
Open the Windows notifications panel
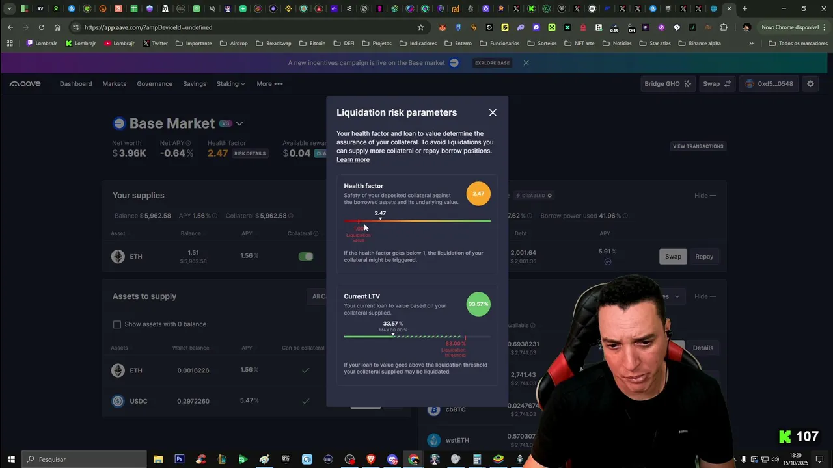(x=820, y=460)
